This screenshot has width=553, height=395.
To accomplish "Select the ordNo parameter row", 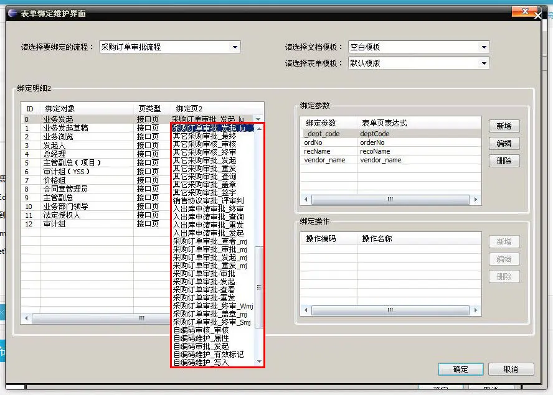I will 390,142.
